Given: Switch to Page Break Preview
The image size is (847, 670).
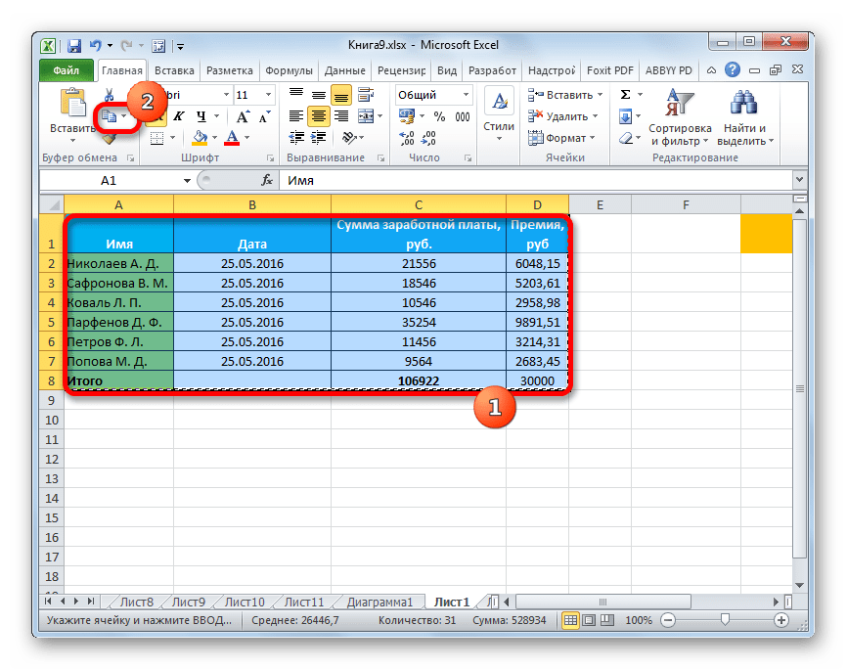Looking at the screenshot, I should point(607,620).
